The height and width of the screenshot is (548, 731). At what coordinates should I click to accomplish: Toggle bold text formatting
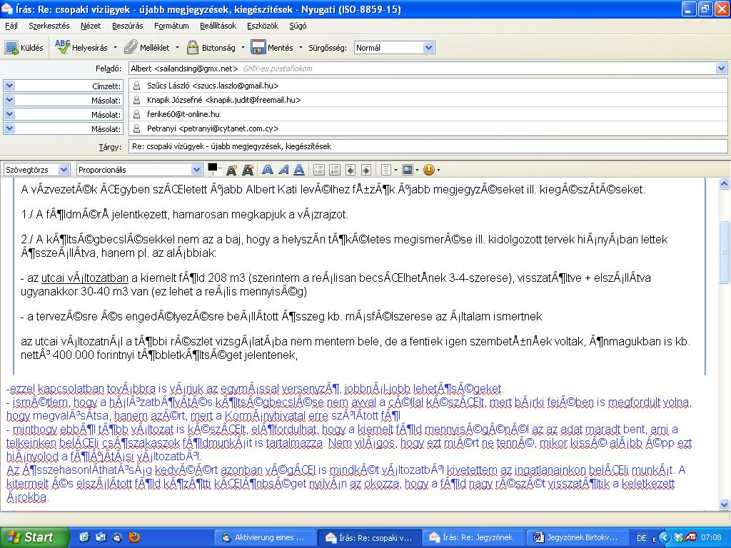[x=268, y=170]
